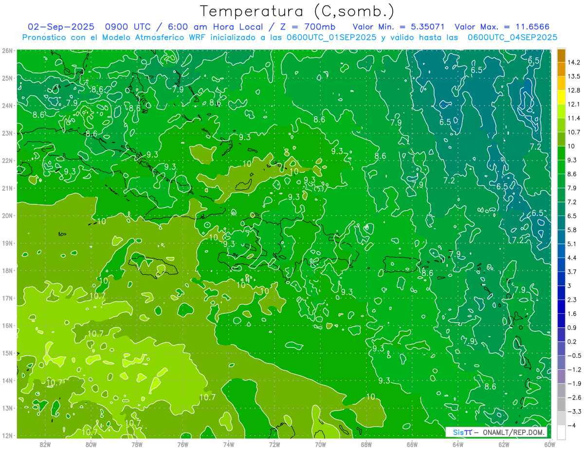Viewport: 584px width, 451px height.
Task: Select the valid-until time "0600UTC_04SEP2025"
Action: (512, 37)
